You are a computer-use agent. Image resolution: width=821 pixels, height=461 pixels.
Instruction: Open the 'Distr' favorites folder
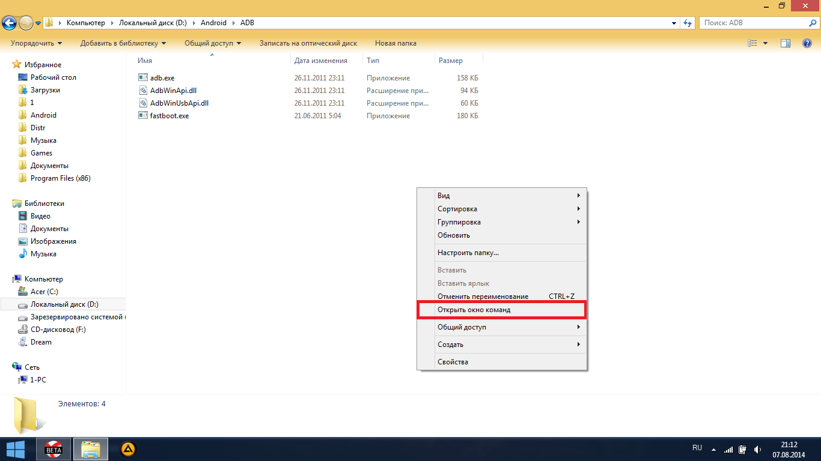(38, 127)
